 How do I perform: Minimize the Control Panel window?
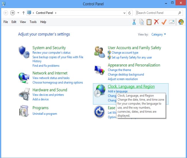coord(166,3)
